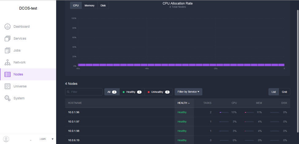299x144 pixels.
Task: Sort by the HEALTH column arrow
Action: (189, 103)
